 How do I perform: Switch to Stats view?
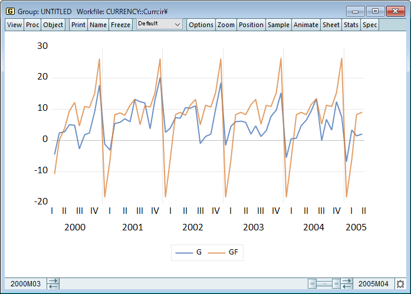point(351,25)
